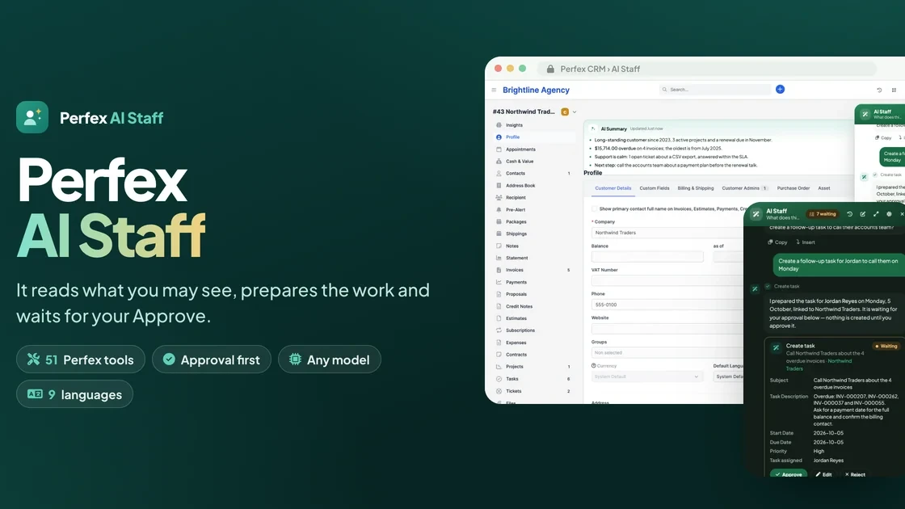Image resolution: width=905 pixels, height=509 pixels.
Task: Click the Waiting status badge on task card
Action: tap(886, 347)
